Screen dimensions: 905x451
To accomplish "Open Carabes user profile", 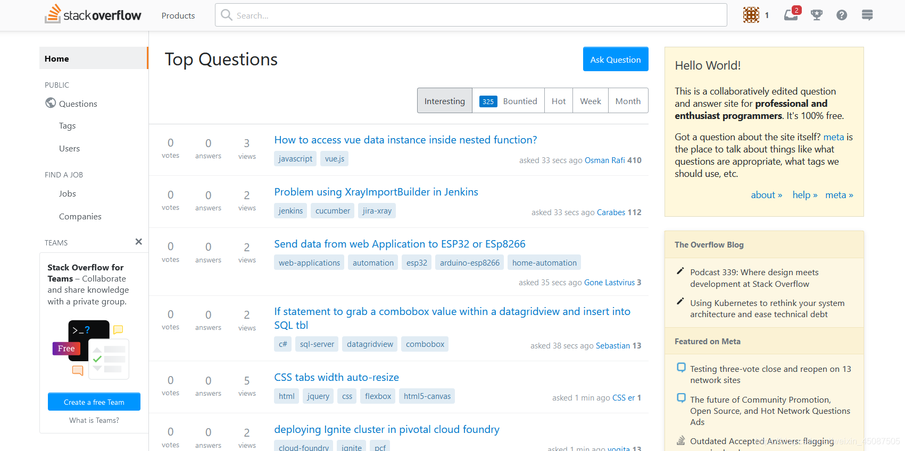I will pos(611,212).
